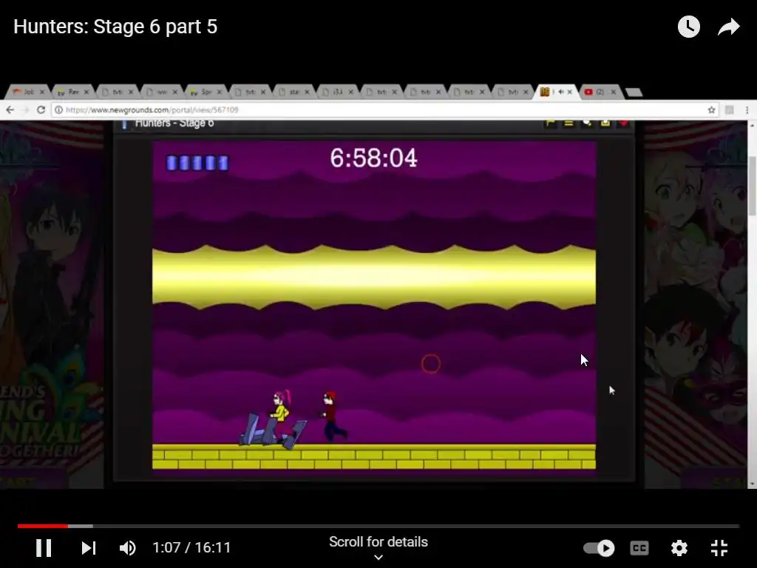Open a new browser tab

(x=634, y=92)
